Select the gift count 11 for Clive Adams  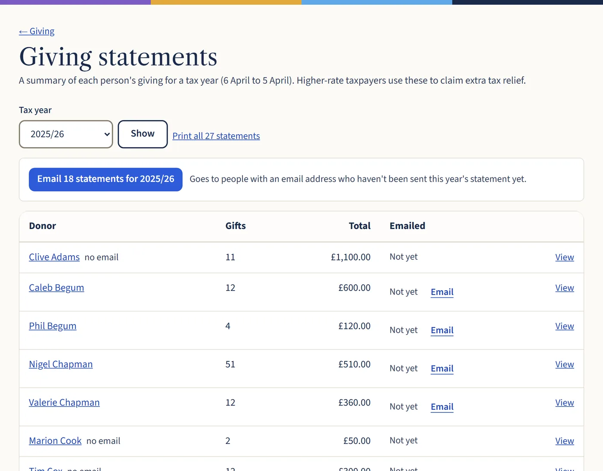point(230,257)
